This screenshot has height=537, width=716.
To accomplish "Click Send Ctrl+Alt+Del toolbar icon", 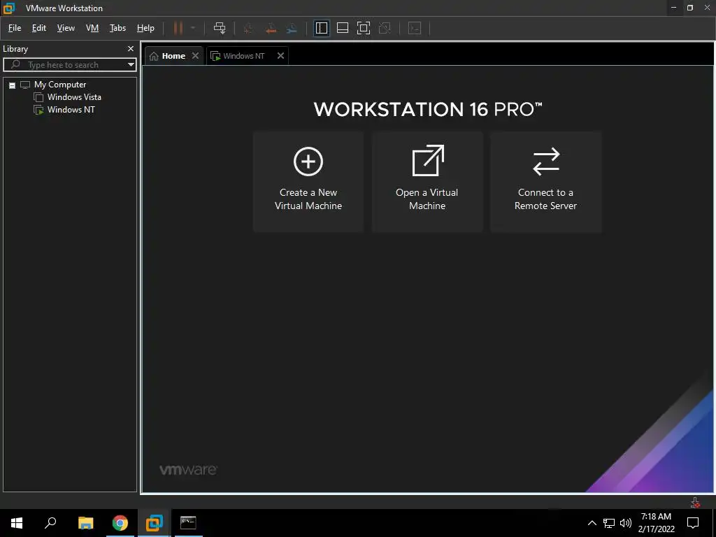I will tap(220, 28).
